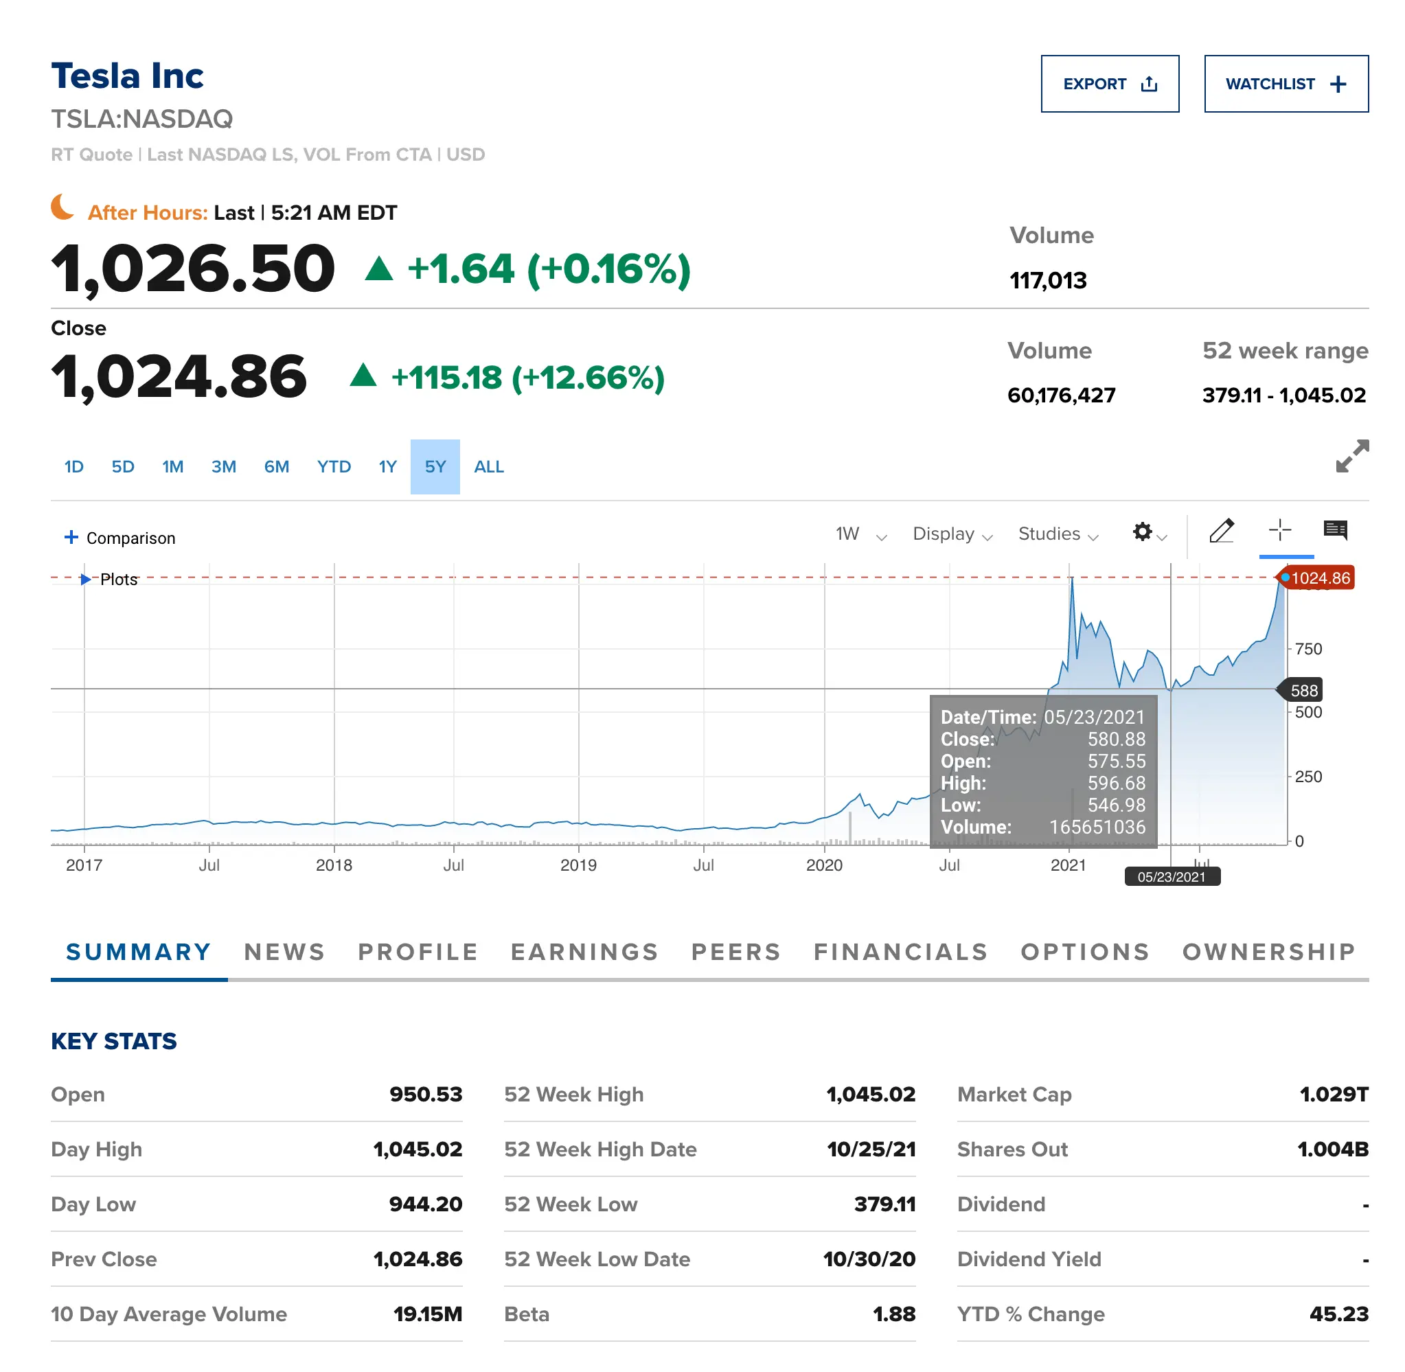Image resolution: width=1405 pixels, height=1372 pixels.
Task: Click the Market Cap value 1.029T
Action: point(1334,1095)
